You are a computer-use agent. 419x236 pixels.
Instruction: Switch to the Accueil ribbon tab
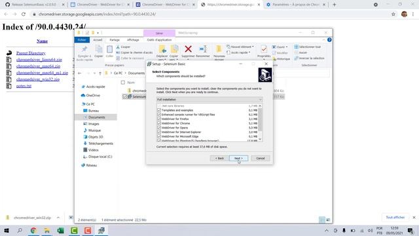point(98,40)
